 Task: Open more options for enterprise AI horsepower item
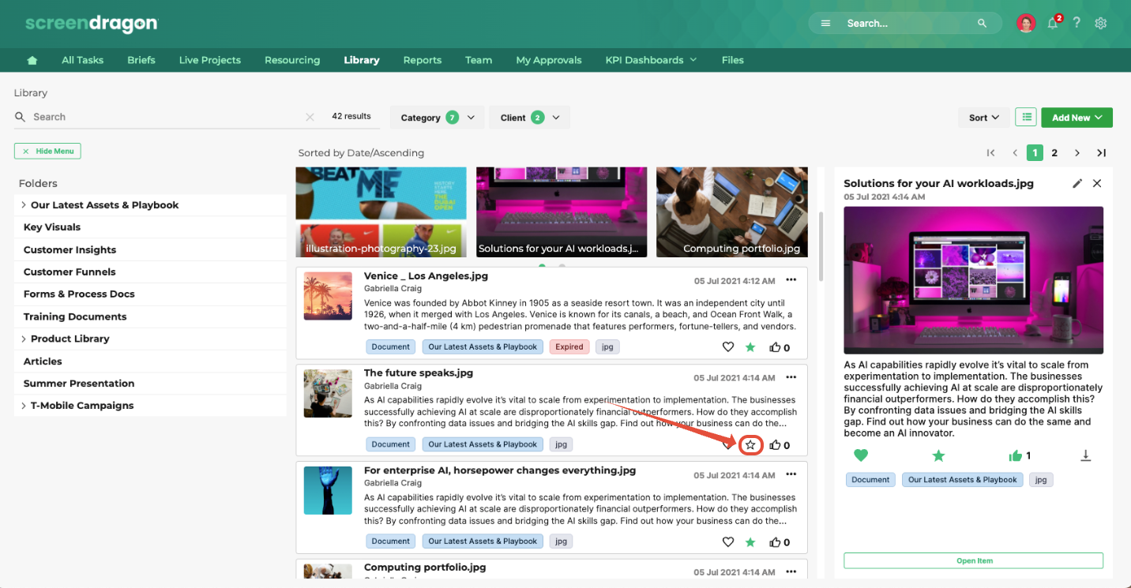click(791, 474)
